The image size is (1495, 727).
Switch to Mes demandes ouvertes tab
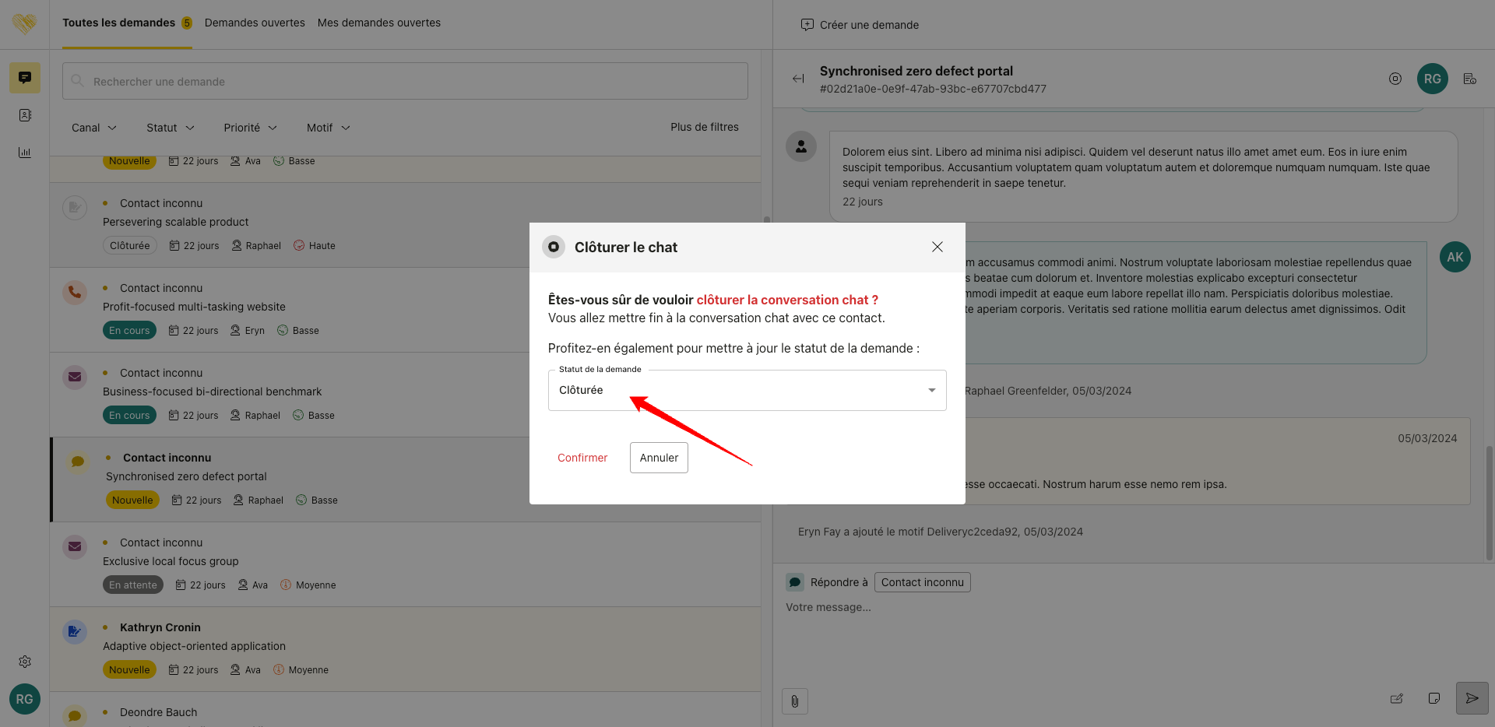click(x=378, y=23)
